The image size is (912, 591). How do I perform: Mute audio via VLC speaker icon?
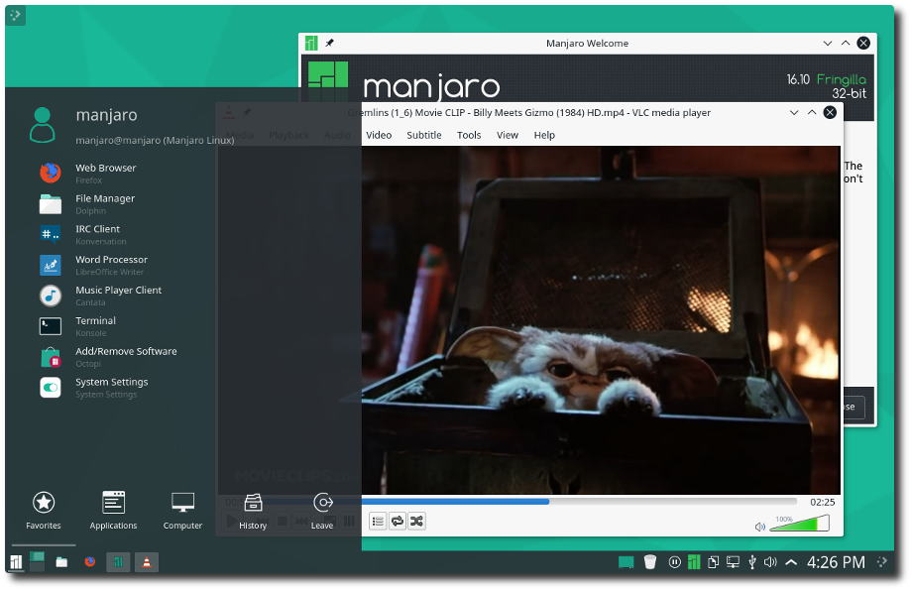759,527
